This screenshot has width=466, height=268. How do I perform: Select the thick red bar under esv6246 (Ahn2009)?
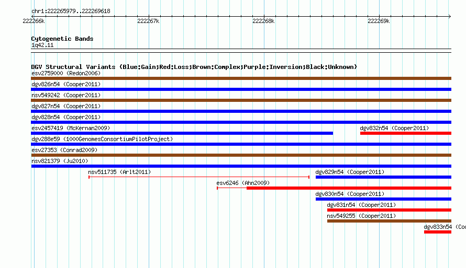click(349, 188)
